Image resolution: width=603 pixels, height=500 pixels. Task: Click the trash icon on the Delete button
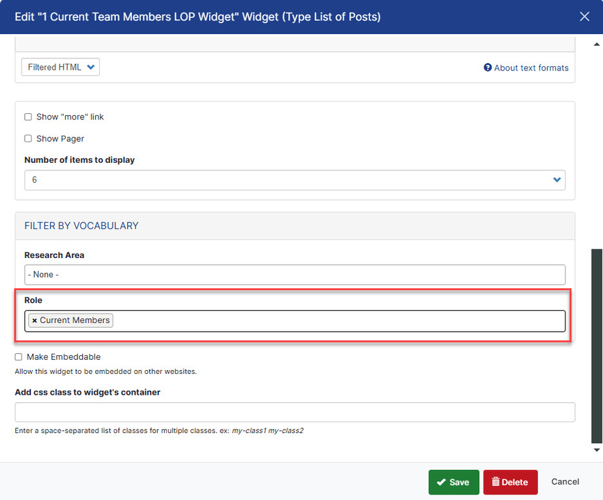click(x=495, y=482)
